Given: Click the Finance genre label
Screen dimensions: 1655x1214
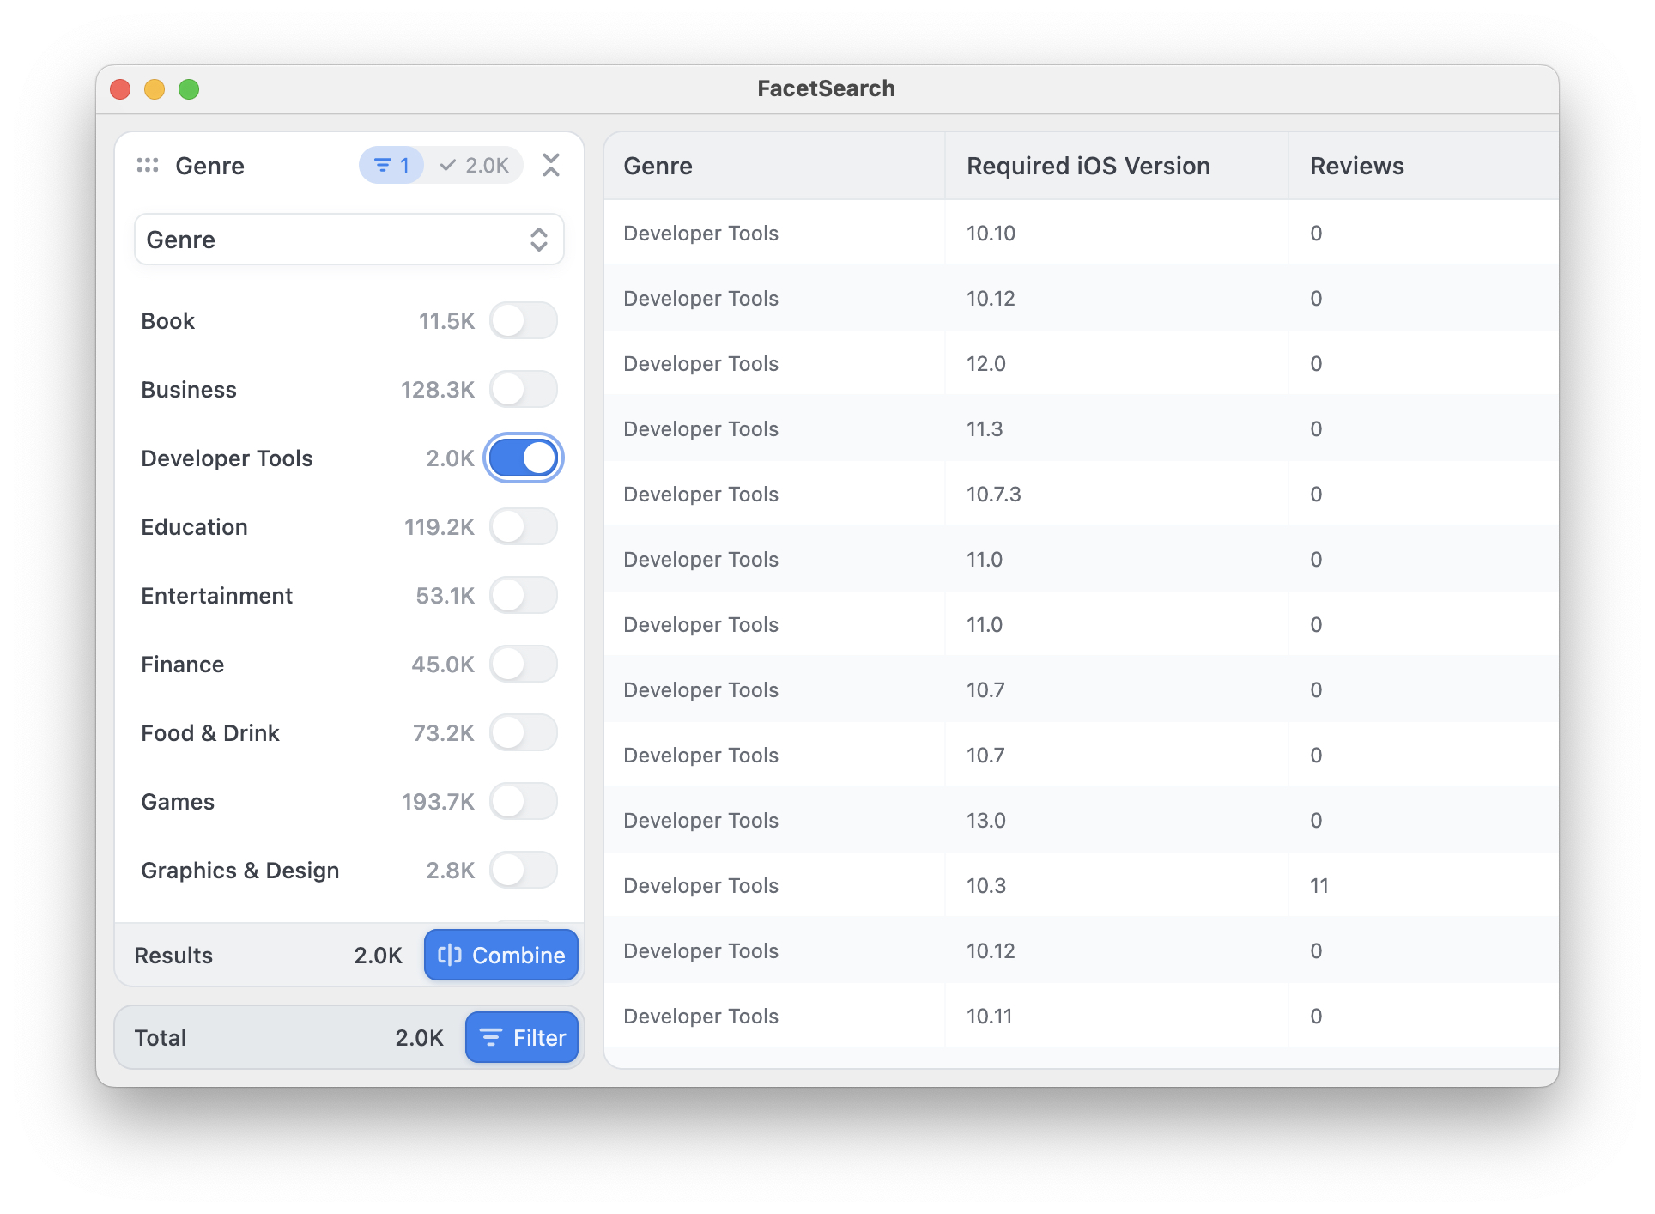Looking at the screenshot, I should (x=183, y=665).
